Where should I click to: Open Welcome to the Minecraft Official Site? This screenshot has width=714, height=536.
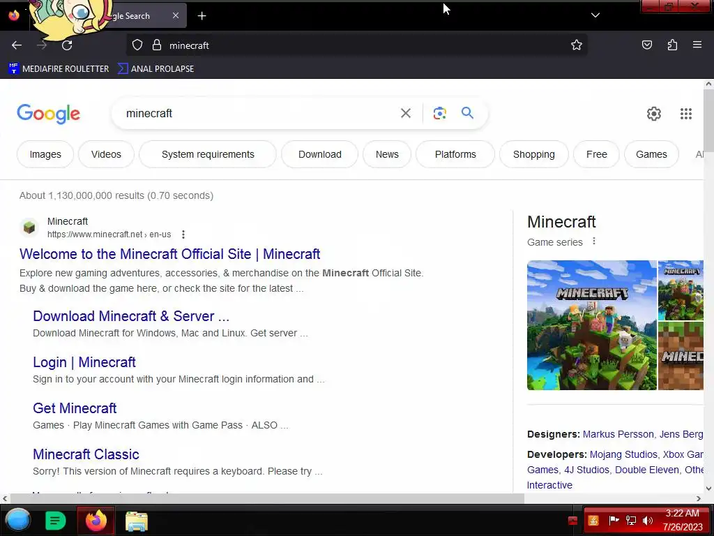click(170, 254)
